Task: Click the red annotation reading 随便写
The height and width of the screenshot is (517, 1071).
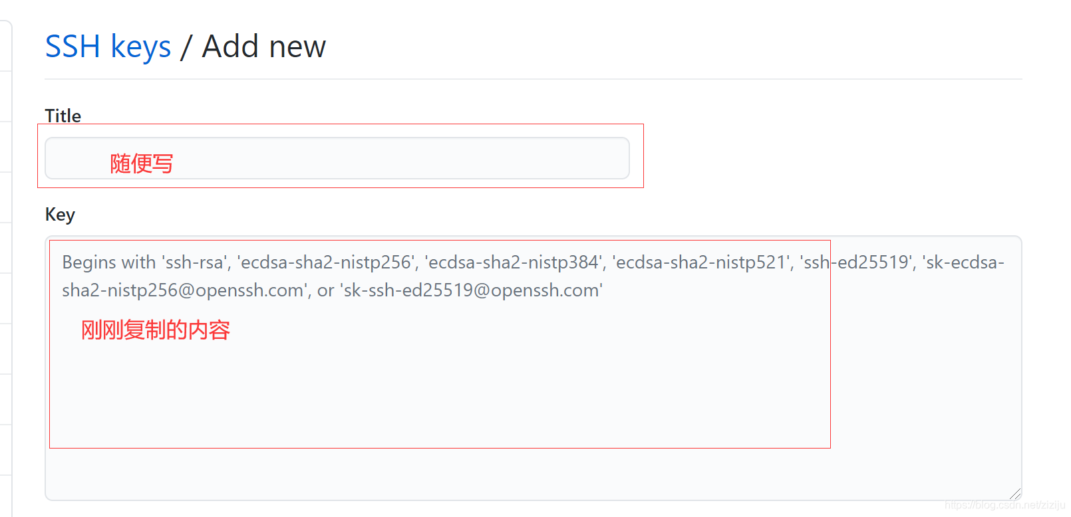Action: tap(141, 162)
